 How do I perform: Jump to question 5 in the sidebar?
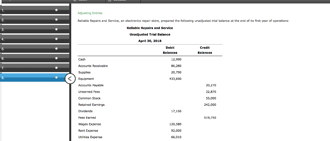34,48
